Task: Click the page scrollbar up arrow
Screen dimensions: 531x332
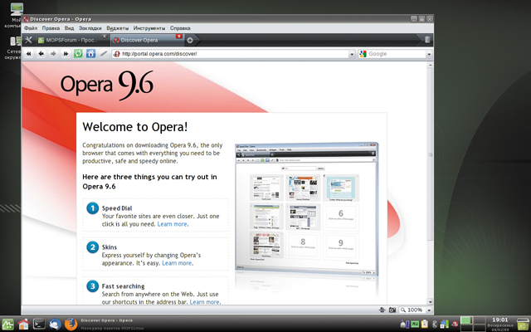Action: [430, 65]
